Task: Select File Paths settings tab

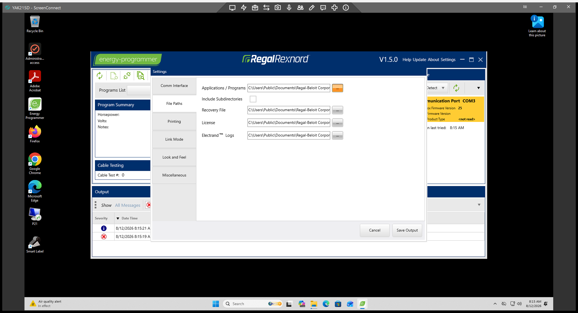Action: 174,104
